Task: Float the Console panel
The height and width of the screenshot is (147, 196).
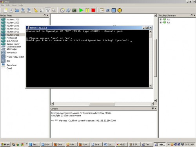Action: pyautogui.click(x=153, y=109)
